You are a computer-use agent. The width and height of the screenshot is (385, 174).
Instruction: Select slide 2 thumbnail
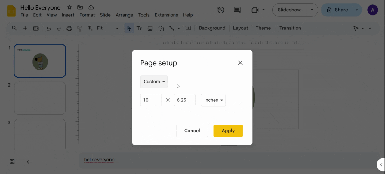point(40,98)
